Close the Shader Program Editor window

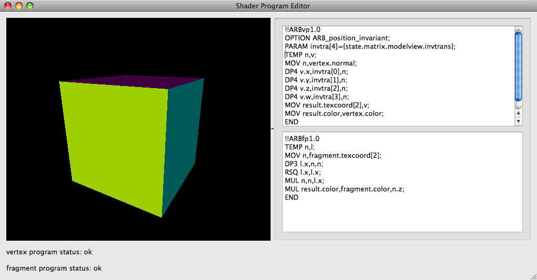point(8,6)
